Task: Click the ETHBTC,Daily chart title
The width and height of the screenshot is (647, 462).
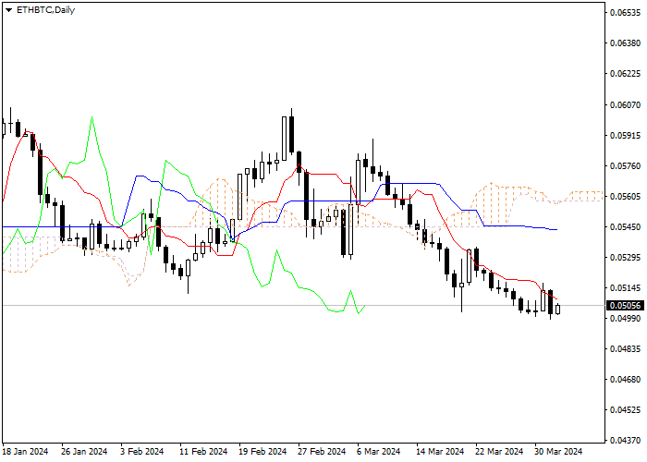Action: coord(45,10)
